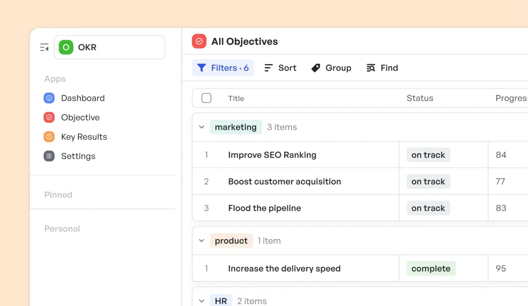Image resolution: width=528 pixels, height=306 pixels.
Task: Click on track status of Improve SEO Ranking
Action: pyautogui.click(x=428, y=155)
